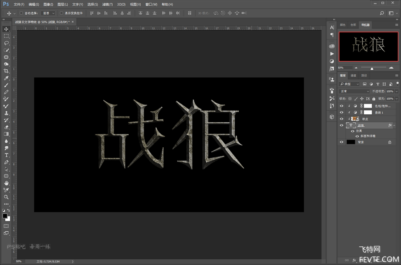The image size is (401, 265).
Task: Open the layer filter 类型 dropdown
Action: tap(349, 84)
